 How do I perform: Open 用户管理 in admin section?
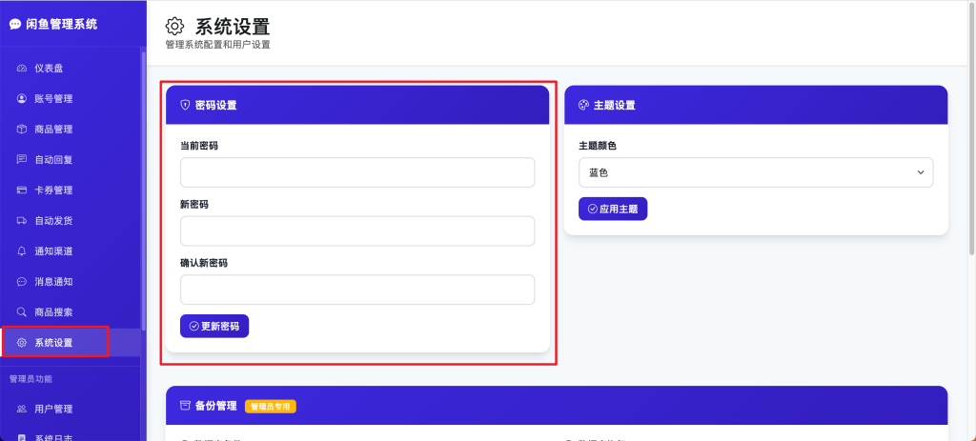(x=53, y=409)
